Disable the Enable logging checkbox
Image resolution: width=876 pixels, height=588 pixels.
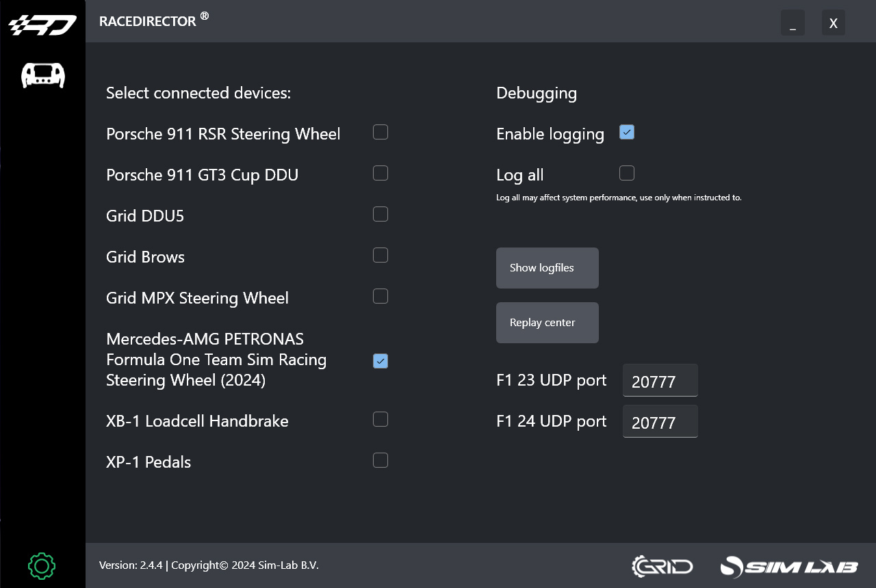(x=627, y=133)
